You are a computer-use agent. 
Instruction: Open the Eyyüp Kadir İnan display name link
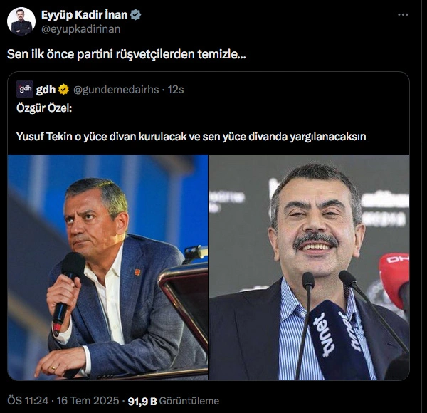[x=85, y=15]
